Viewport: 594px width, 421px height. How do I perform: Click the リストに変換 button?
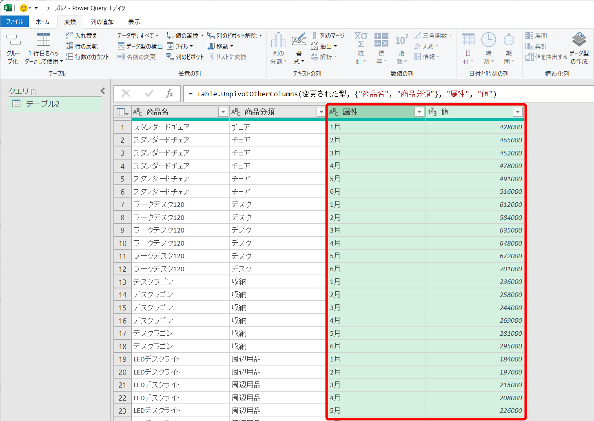[227, 57]
